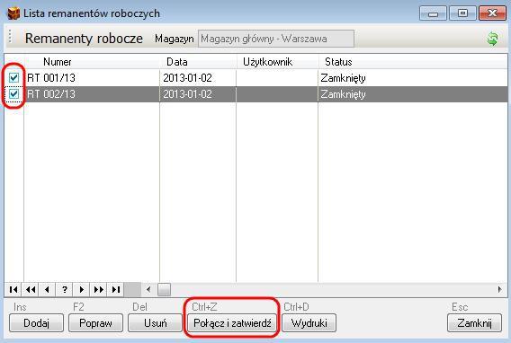Viewport: 511px width, 343px height.
Task: Uncheck the checkbox for RT 002/13
Action: coord(13,94)
